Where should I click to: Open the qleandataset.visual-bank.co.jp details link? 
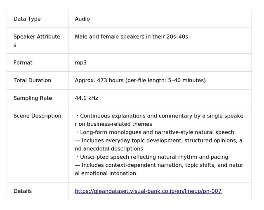pyautogui.click(x=148, y=191)
